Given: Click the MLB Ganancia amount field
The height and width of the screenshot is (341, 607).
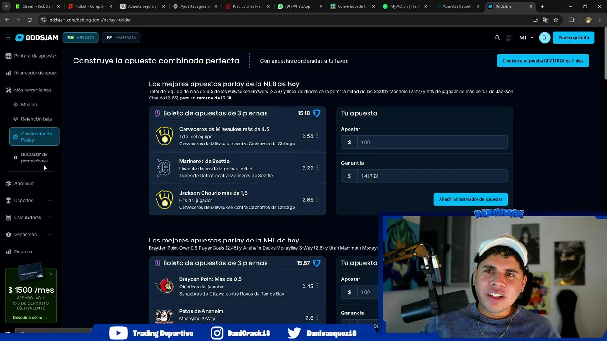Looking at the screenshot, I should pos(424,176).
